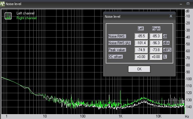Click the spectrum graph icon beside the channel legend

pos(8,16)
